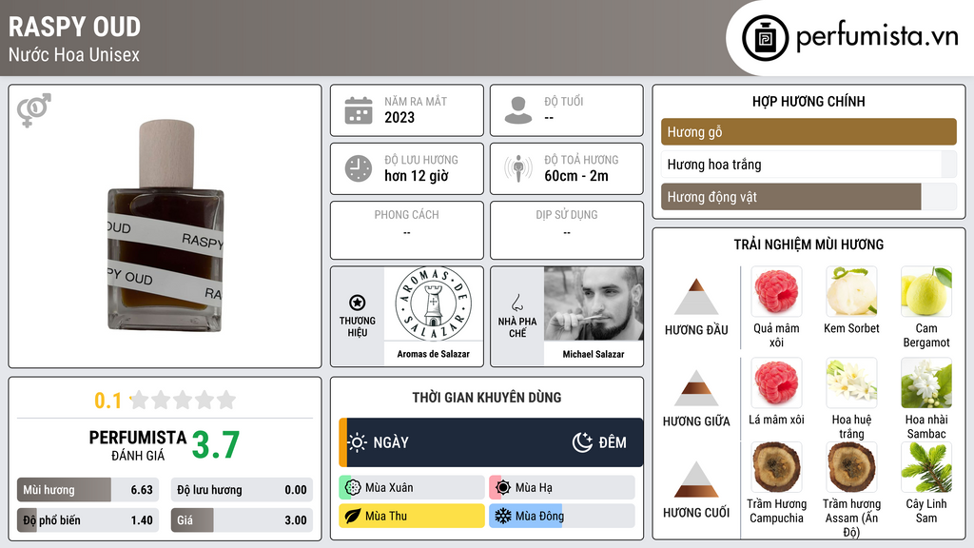Select the Hoa nhài Sambac note image
Viewport: 974px width, 548px height.
926,382
